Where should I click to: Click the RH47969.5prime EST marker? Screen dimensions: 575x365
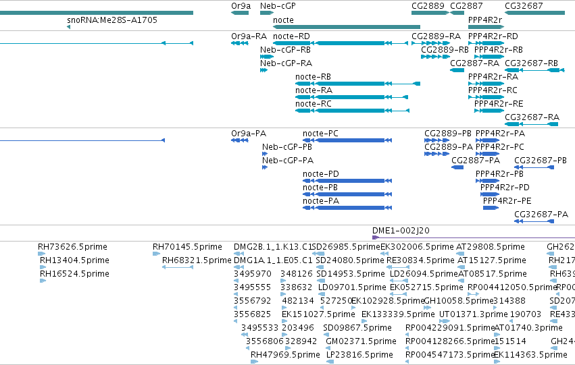tap(254, 362)
